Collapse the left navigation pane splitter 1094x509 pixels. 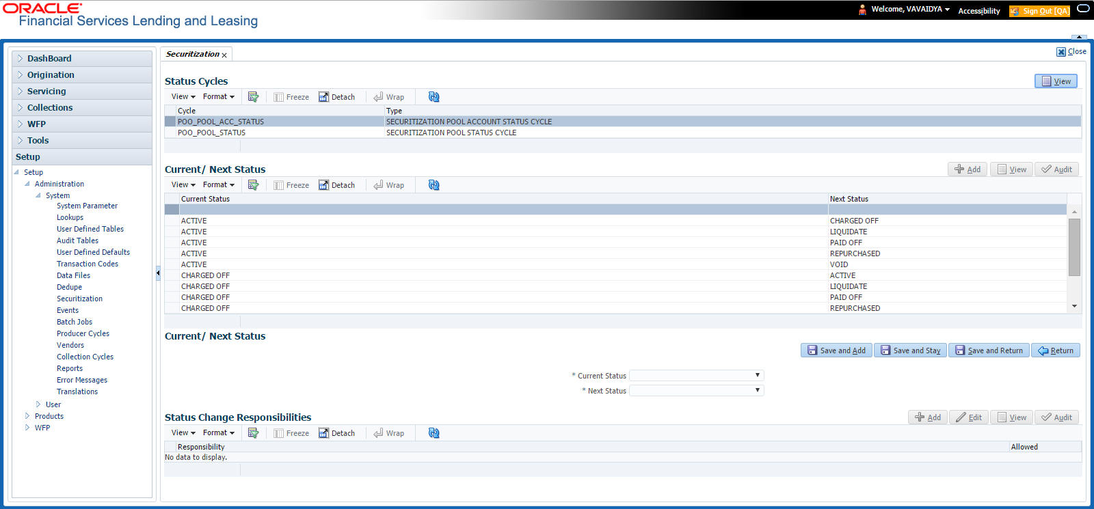[x=158, y=273]
